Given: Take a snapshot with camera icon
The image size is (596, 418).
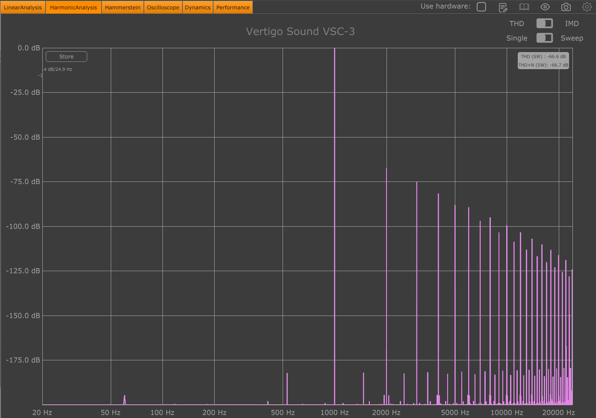Looking at the screenshot, I should (566, 7).
